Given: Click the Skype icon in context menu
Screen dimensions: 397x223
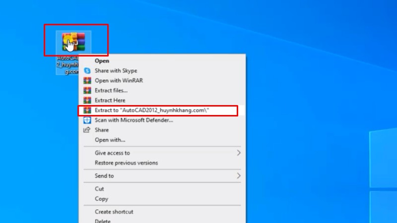Looking at the screenshot, I should (87, 71).
